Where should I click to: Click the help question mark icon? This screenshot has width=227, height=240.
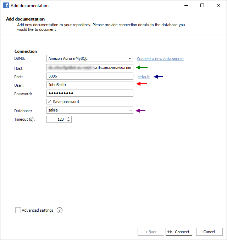[x=60, y=210]
